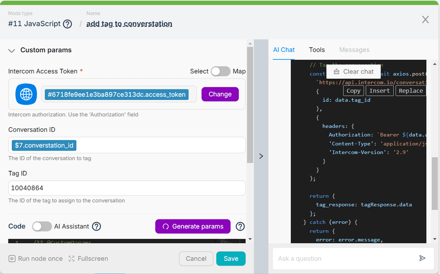Close the node editor dialog
Image resolution: width=440 pixels, height=274 pixels.
425,19
